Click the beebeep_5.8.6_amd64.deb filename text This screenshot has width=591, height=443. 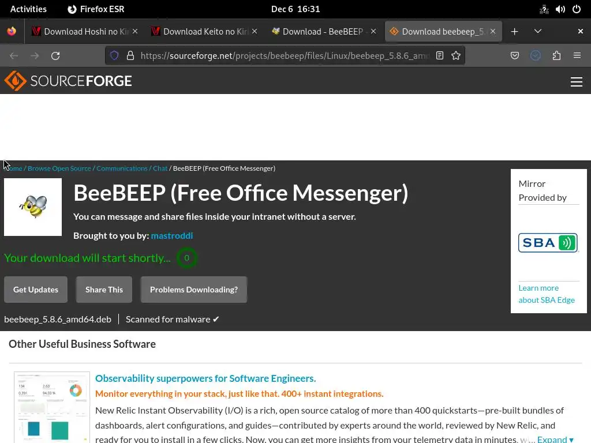[58, 320]
